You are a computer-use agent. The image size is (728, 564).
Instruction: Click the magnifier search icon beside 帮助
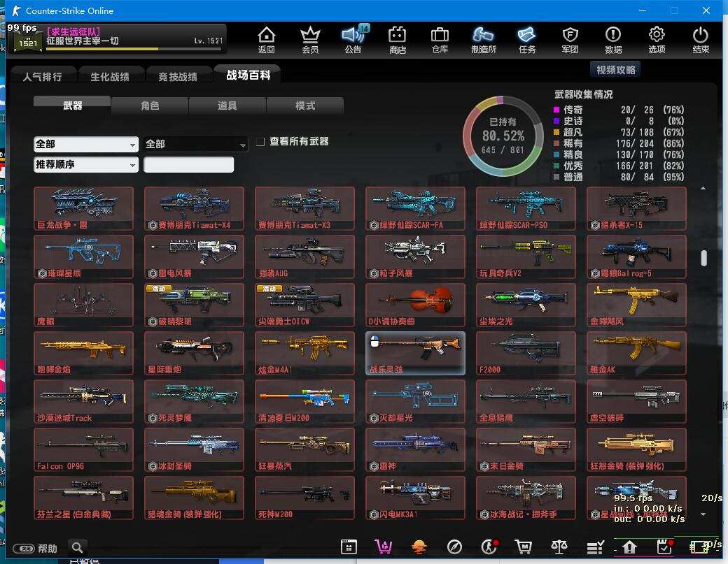coord(78,548)
